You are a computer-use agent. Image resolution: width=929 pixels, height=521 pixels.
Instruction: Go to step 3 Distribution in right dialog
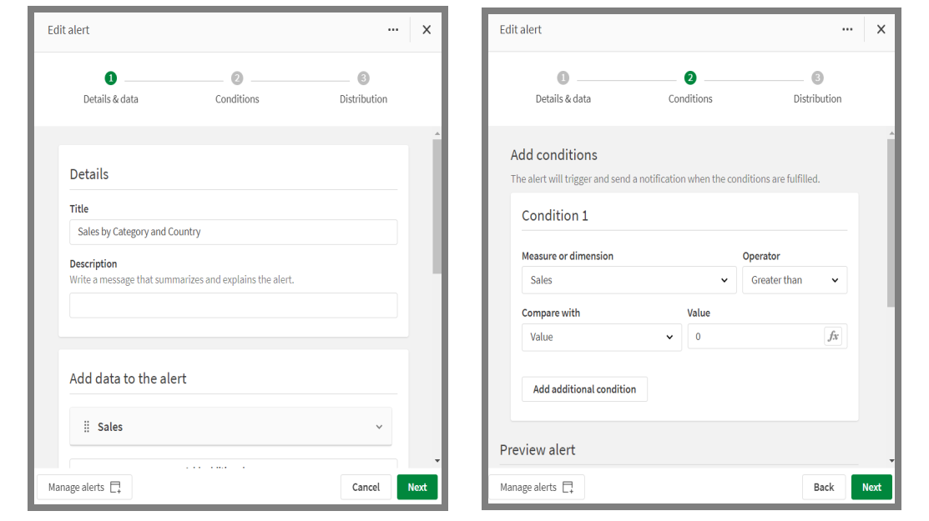pyautogui.click(x=818, y=88)
